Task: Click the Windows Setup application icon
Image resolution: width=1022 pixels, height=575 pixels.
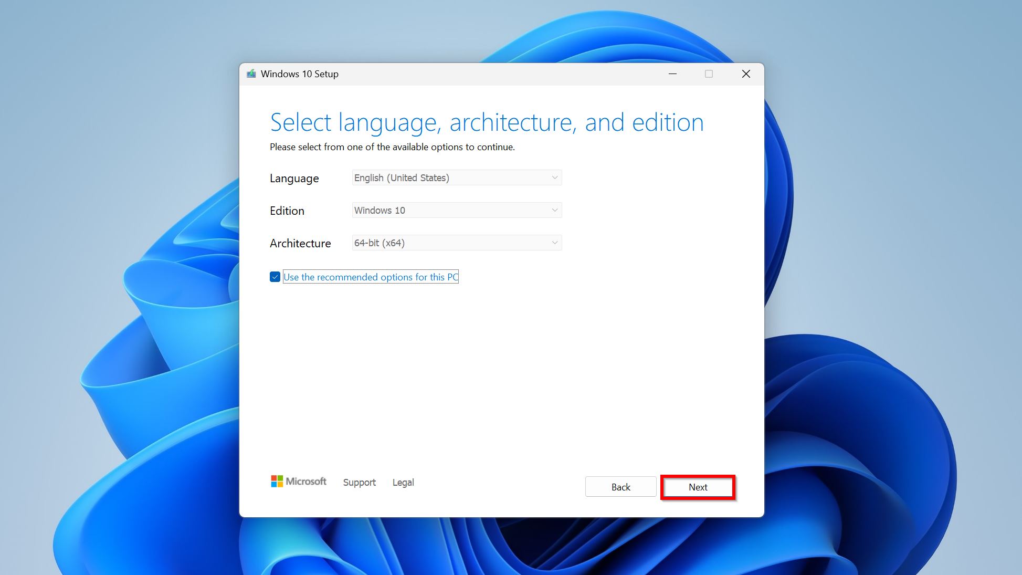Action: [x=251, y=74]
